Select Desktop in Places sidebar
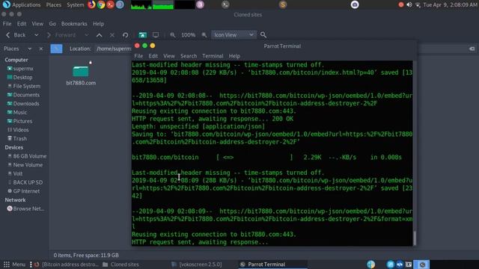The image size is (479, 269). click(x=19, y=78)
